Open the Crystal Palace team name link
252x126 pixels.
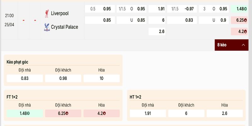(x=64, y=27)
